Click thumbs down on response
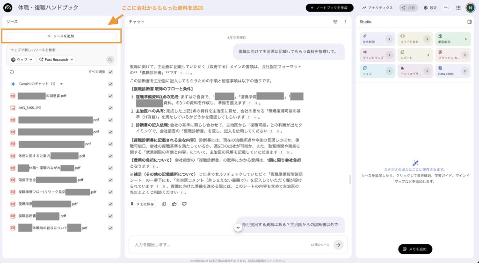 pyautogui.click(x=184, y=204)
